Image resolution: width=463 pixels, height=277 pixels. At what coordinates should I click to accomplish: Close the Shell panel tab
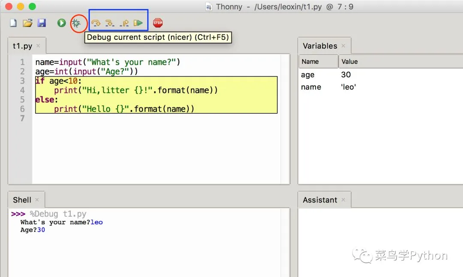37,200
